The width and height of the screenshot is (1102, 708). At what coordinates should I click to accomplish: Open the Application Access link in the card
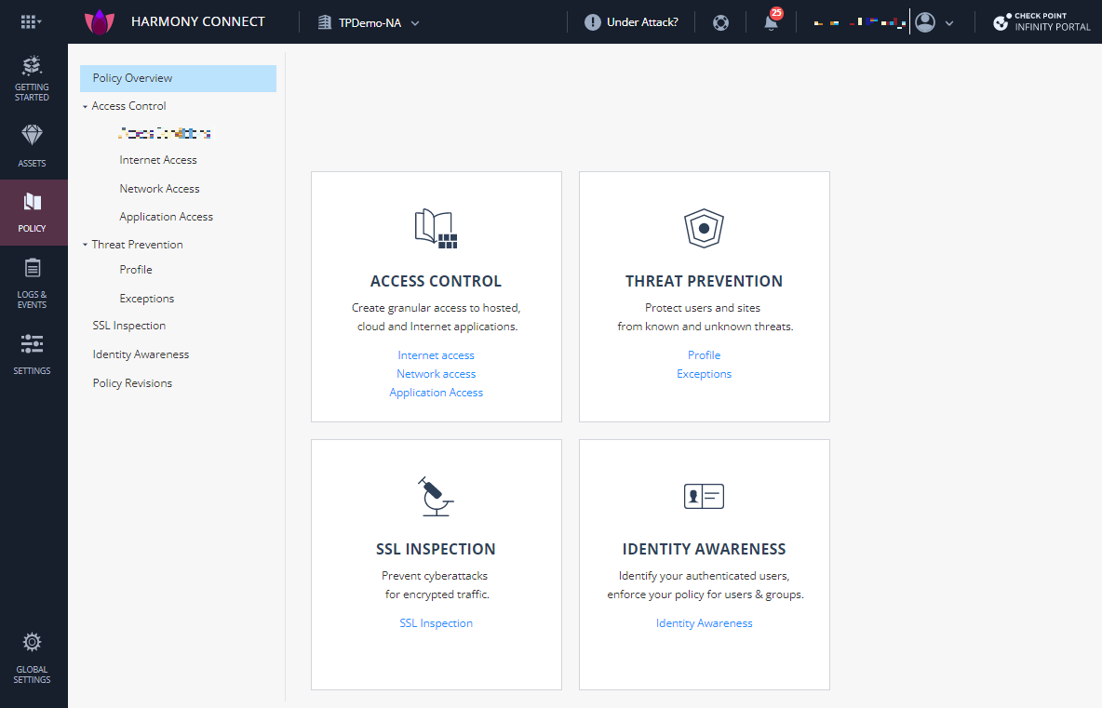pos(436,393)
